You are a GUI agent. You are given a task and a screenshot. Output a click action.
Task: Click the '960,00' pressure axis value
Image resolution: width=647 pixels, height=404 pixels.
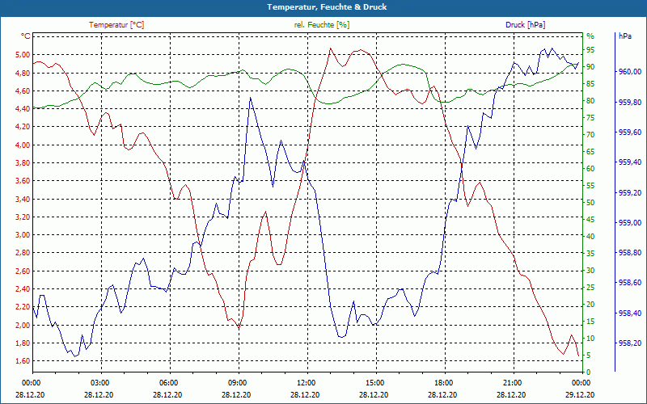(x=630, y=72)
